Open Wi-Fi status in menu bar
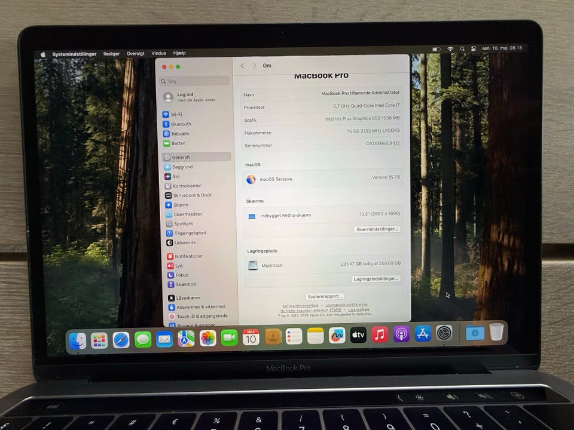Image resolution: width=574 pixels, height=430 pixels. click(450, 48)
